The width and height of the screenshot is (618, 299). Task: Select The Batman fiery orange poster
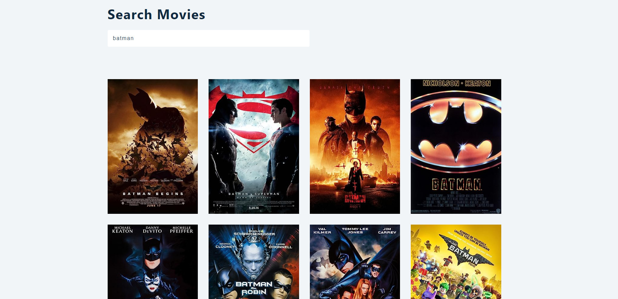pyautogui.click(x=355, y=146)
